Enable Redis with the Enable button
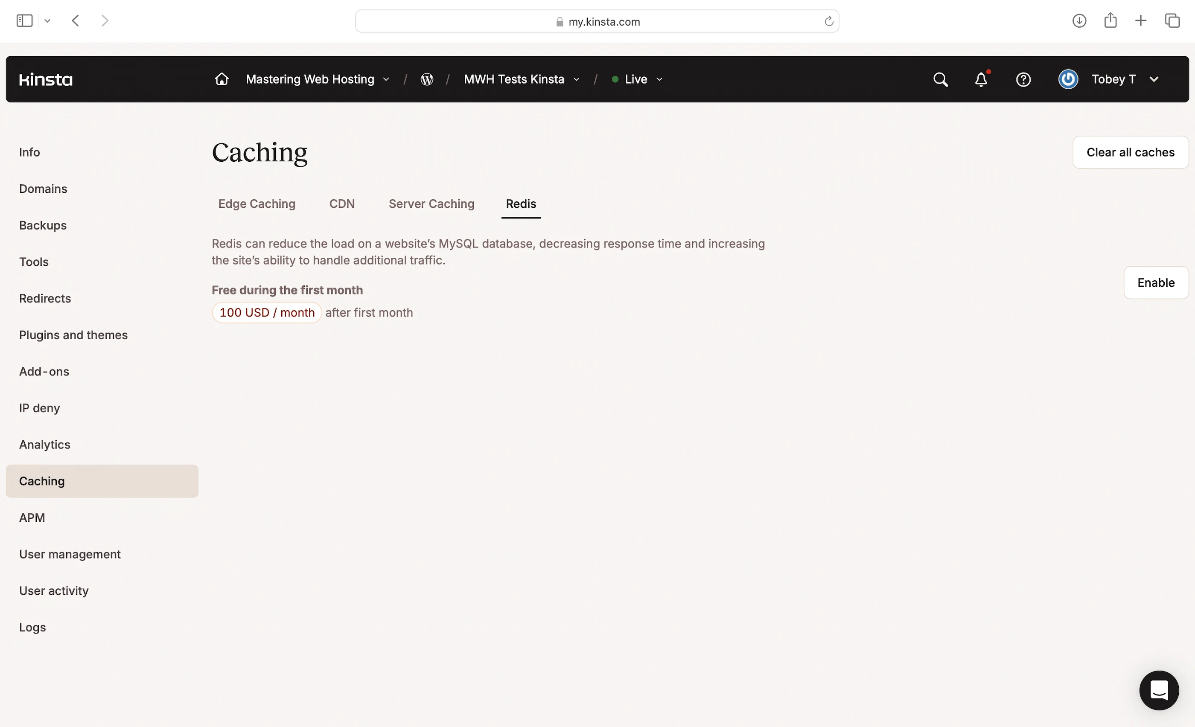Viewport: 1195px width, 727px height. pyautogui.click(x=1155, y=282)
